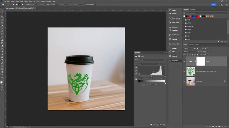The height and width of the screenshot is (128, 229).
Task: Open the Tool Presets panel
Action: tap(175, 35)
